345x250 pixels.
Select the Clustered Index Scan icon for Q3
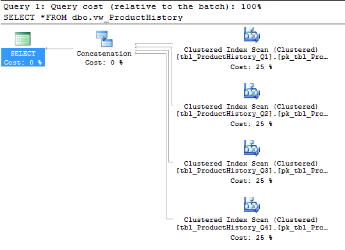(252, 148)
